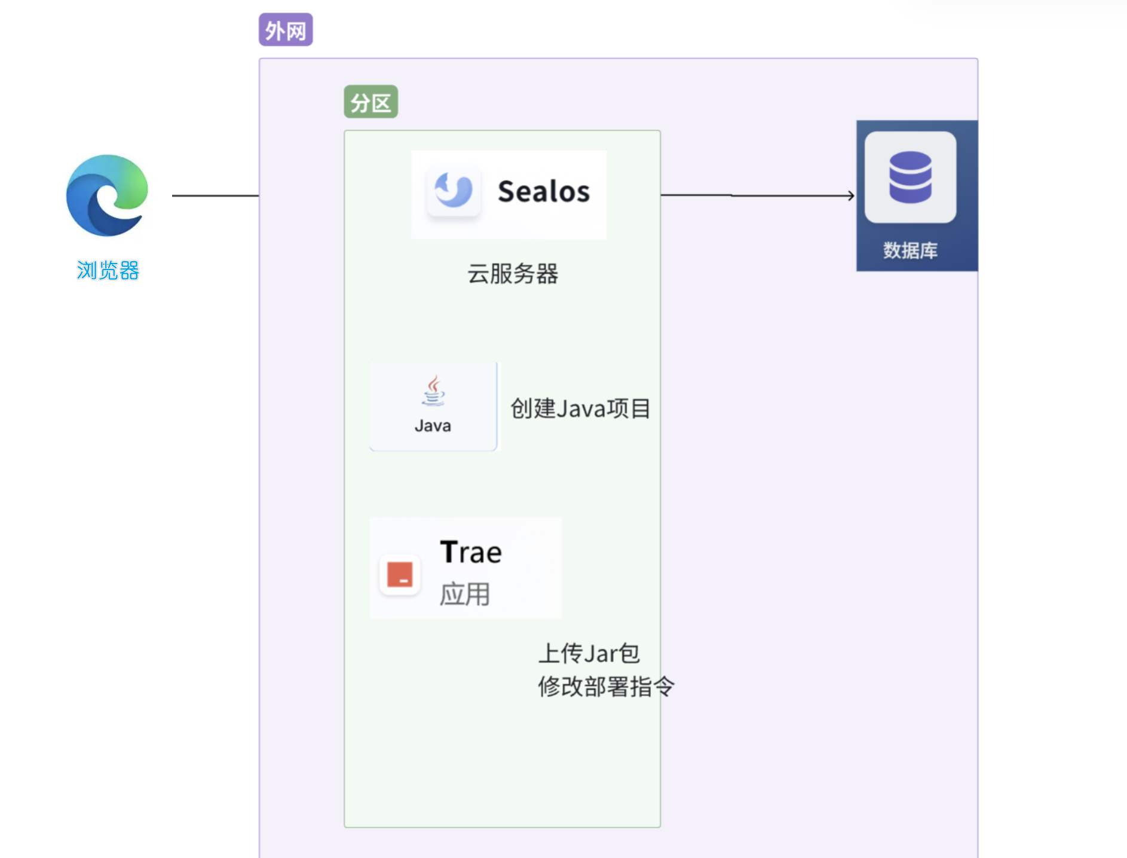
Task: Click the connector line beside the Edge icon
Action: tap(215, 195)
